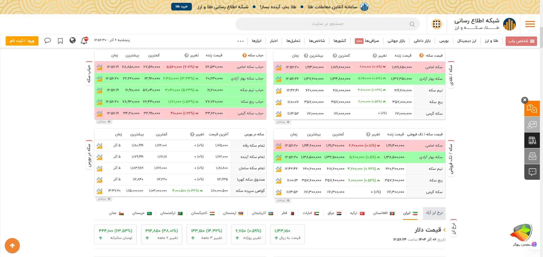Click the ورود / ثبت نام button

click(22, 40)
